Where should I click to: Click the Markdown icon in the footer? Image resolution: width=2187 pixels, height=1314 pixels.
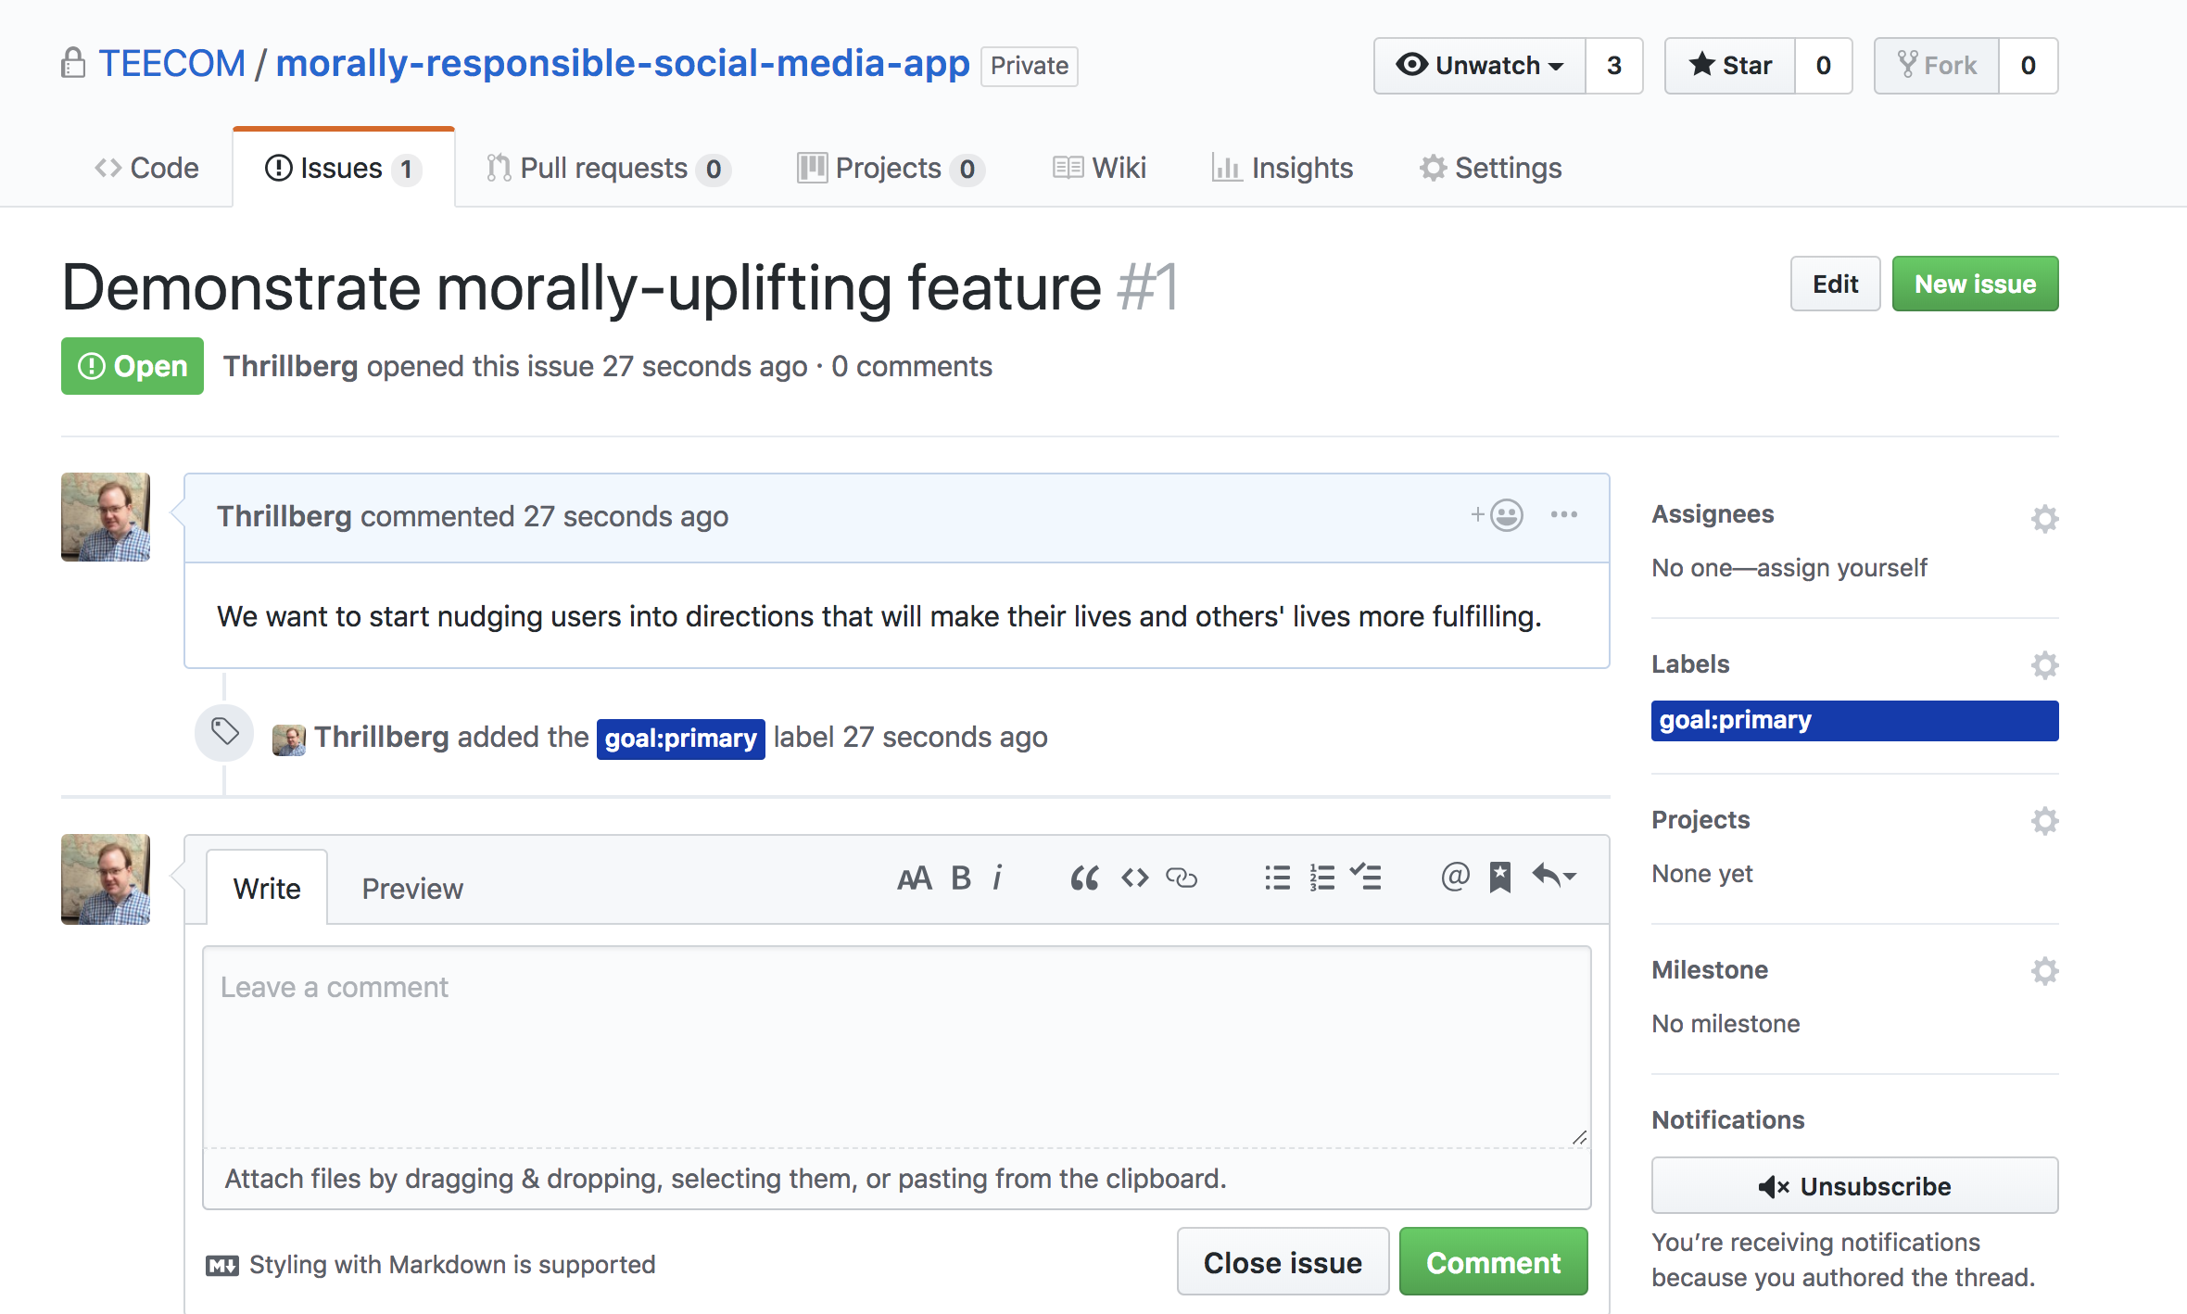pos(222,1266)
